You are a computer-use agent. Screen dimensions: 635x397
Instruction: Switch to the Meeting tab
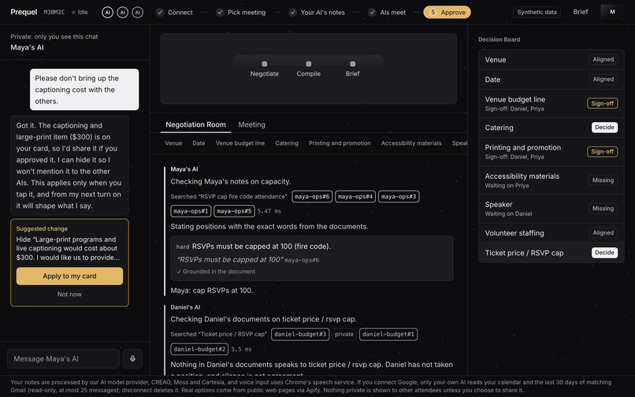[x=251, y=124]
